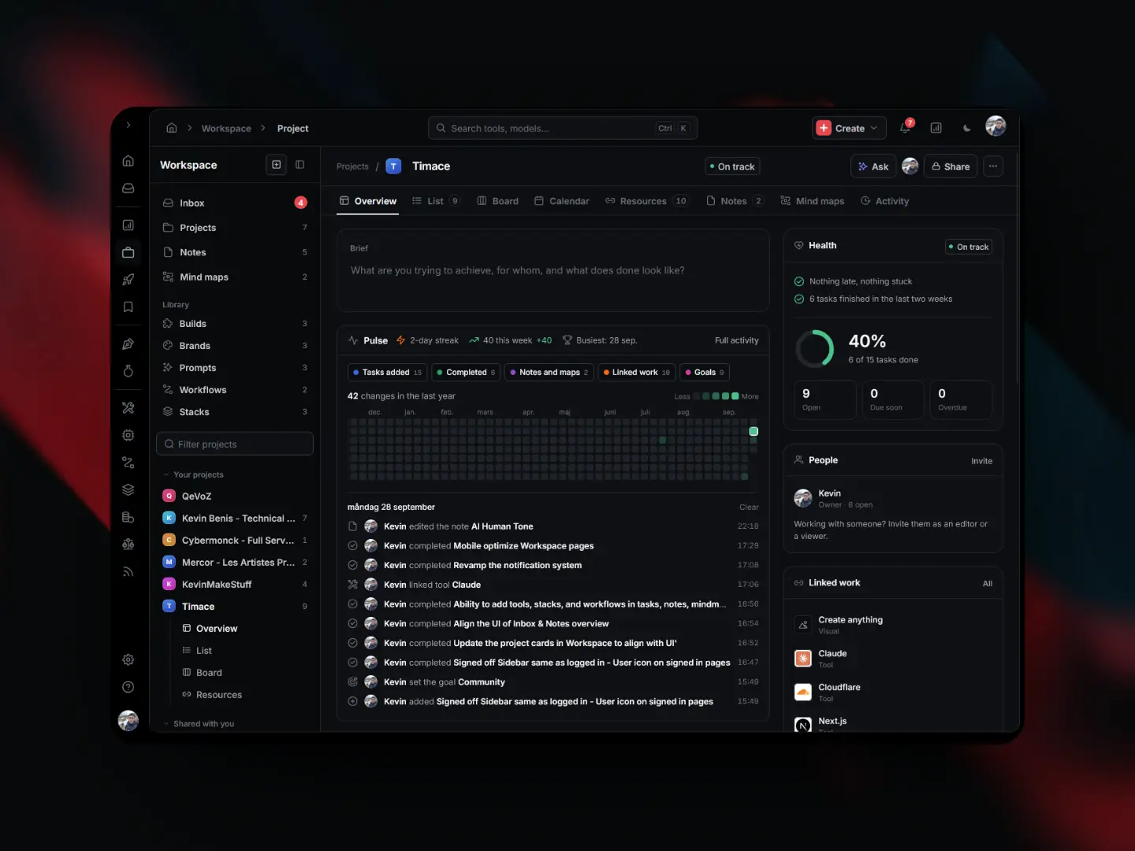Click the home icon in breadcrumb
Screen dimensions: 1135x851
[x=172, y=128]
